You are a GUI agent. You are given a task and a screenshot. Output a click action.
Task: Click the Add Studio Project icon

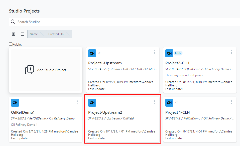pyautogui.click(x=30, y=70)
